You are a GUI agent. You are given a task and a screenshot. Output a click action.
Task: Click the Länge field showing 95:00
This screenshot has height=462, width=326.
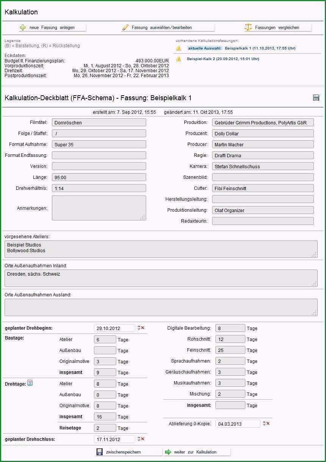[x=99, y=177]
